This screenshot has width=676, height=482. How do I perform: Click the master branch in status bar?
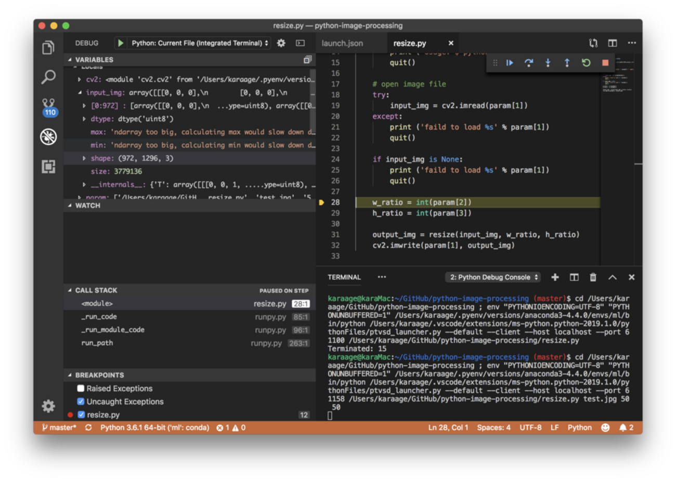point(59,427)
